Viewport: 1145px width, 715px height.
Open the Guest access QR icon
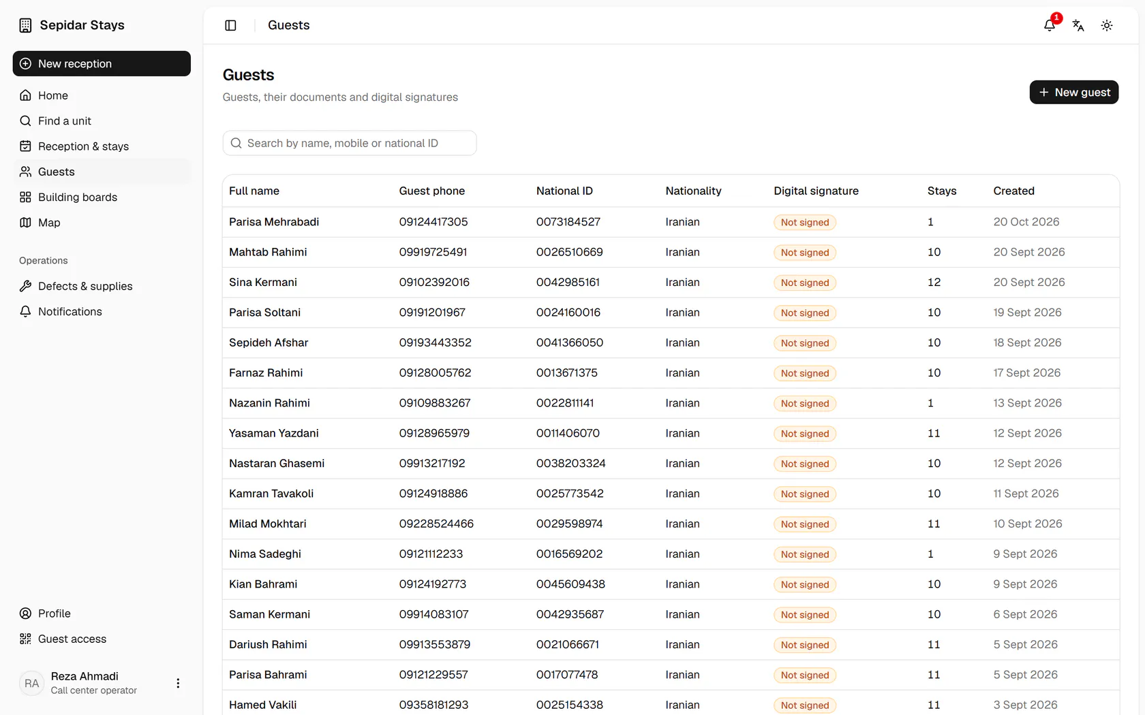[25, 639]
